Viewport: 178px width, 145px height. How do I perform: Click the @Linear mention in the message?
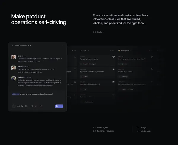point(16,94)
